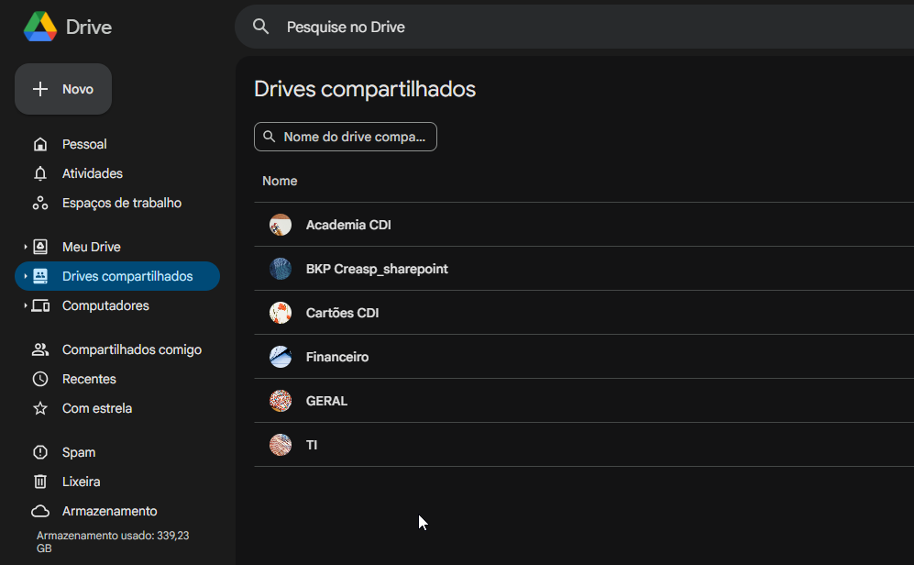Screen dimensions: 914x565
Task: Expand the Computadores tree arrow
Action: click(x=26, y=305)
